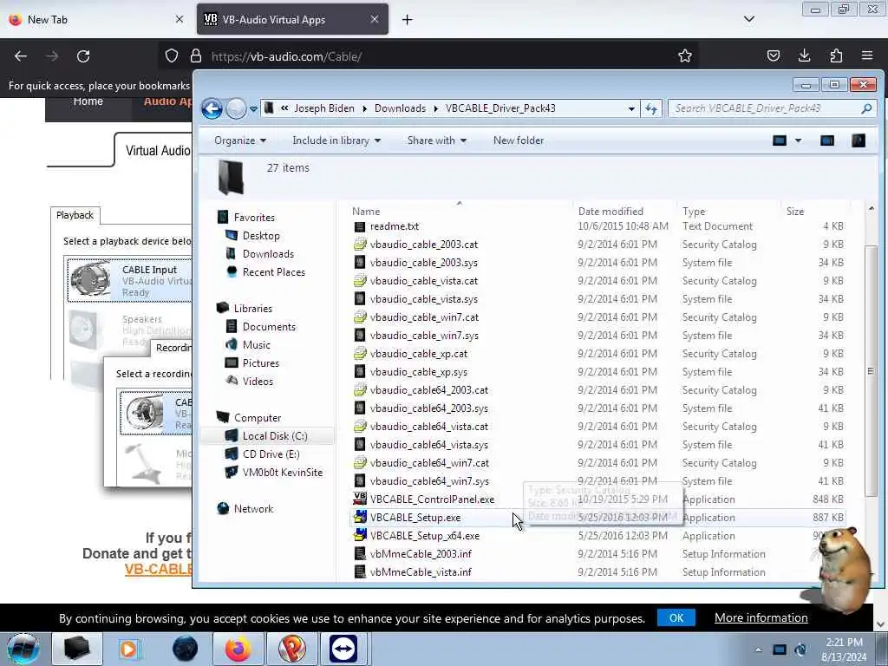Open the Music library

(256, 345)
